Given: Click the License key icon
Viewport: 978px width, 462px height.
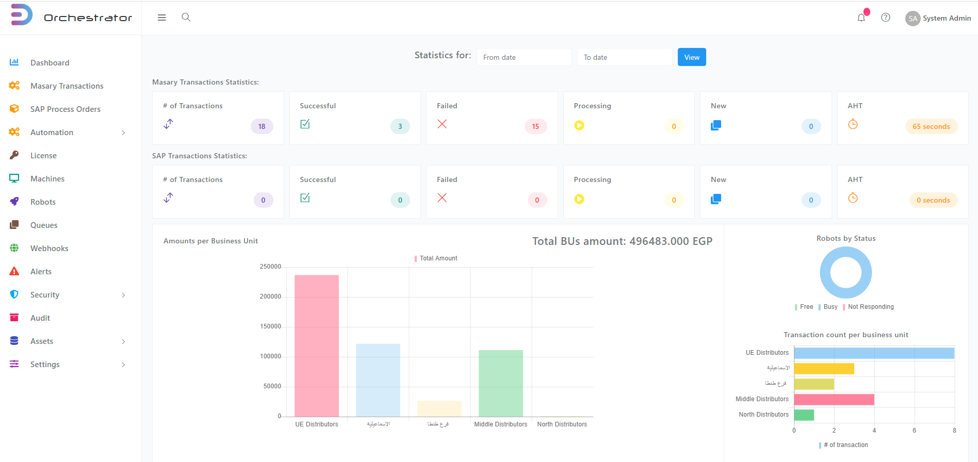Looking at the screenshot, I should pyautogui.click(x=14, y=155).
